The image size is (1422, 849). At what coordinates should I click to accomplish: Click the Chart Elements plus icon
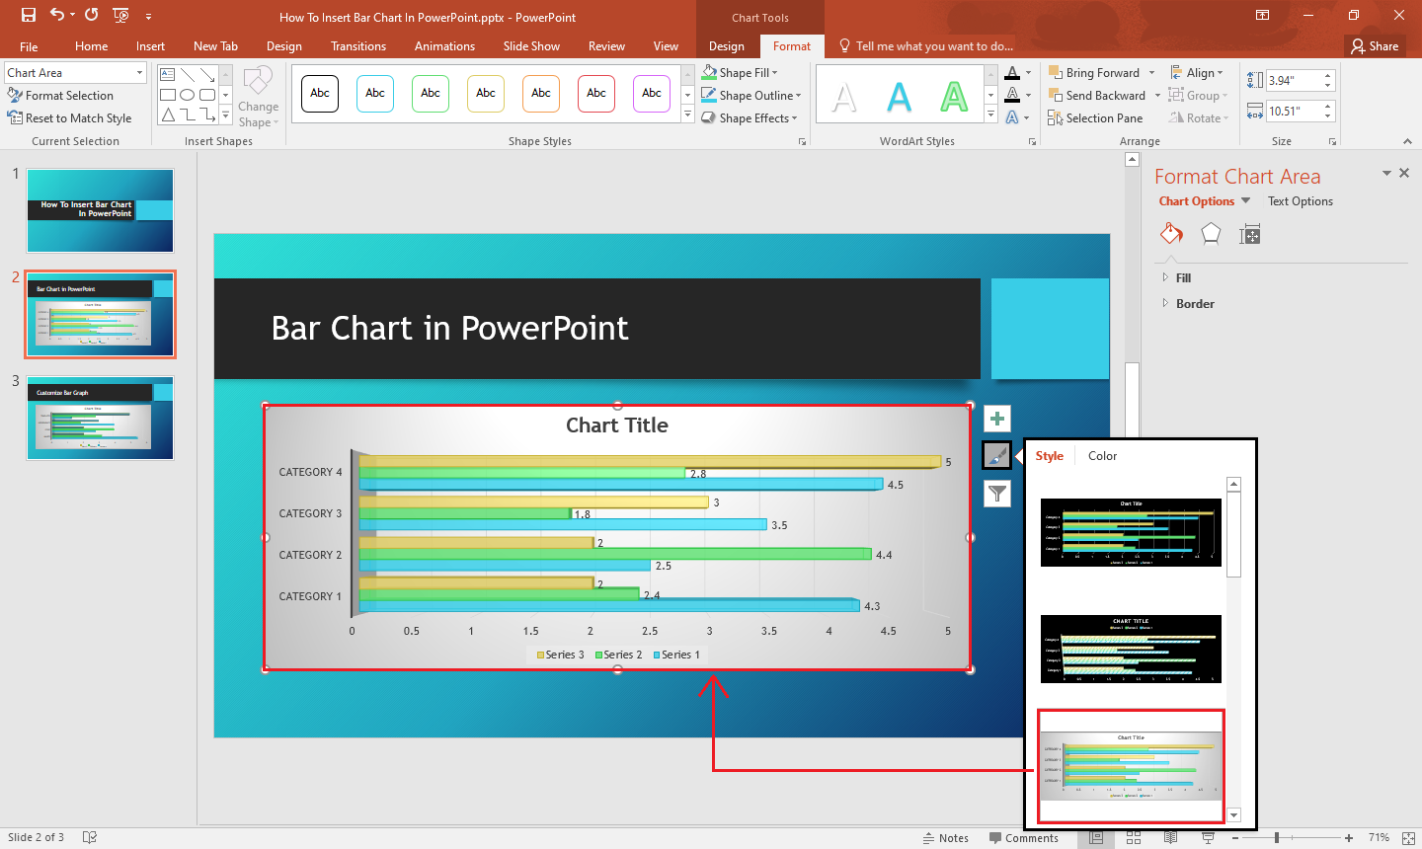997,420
